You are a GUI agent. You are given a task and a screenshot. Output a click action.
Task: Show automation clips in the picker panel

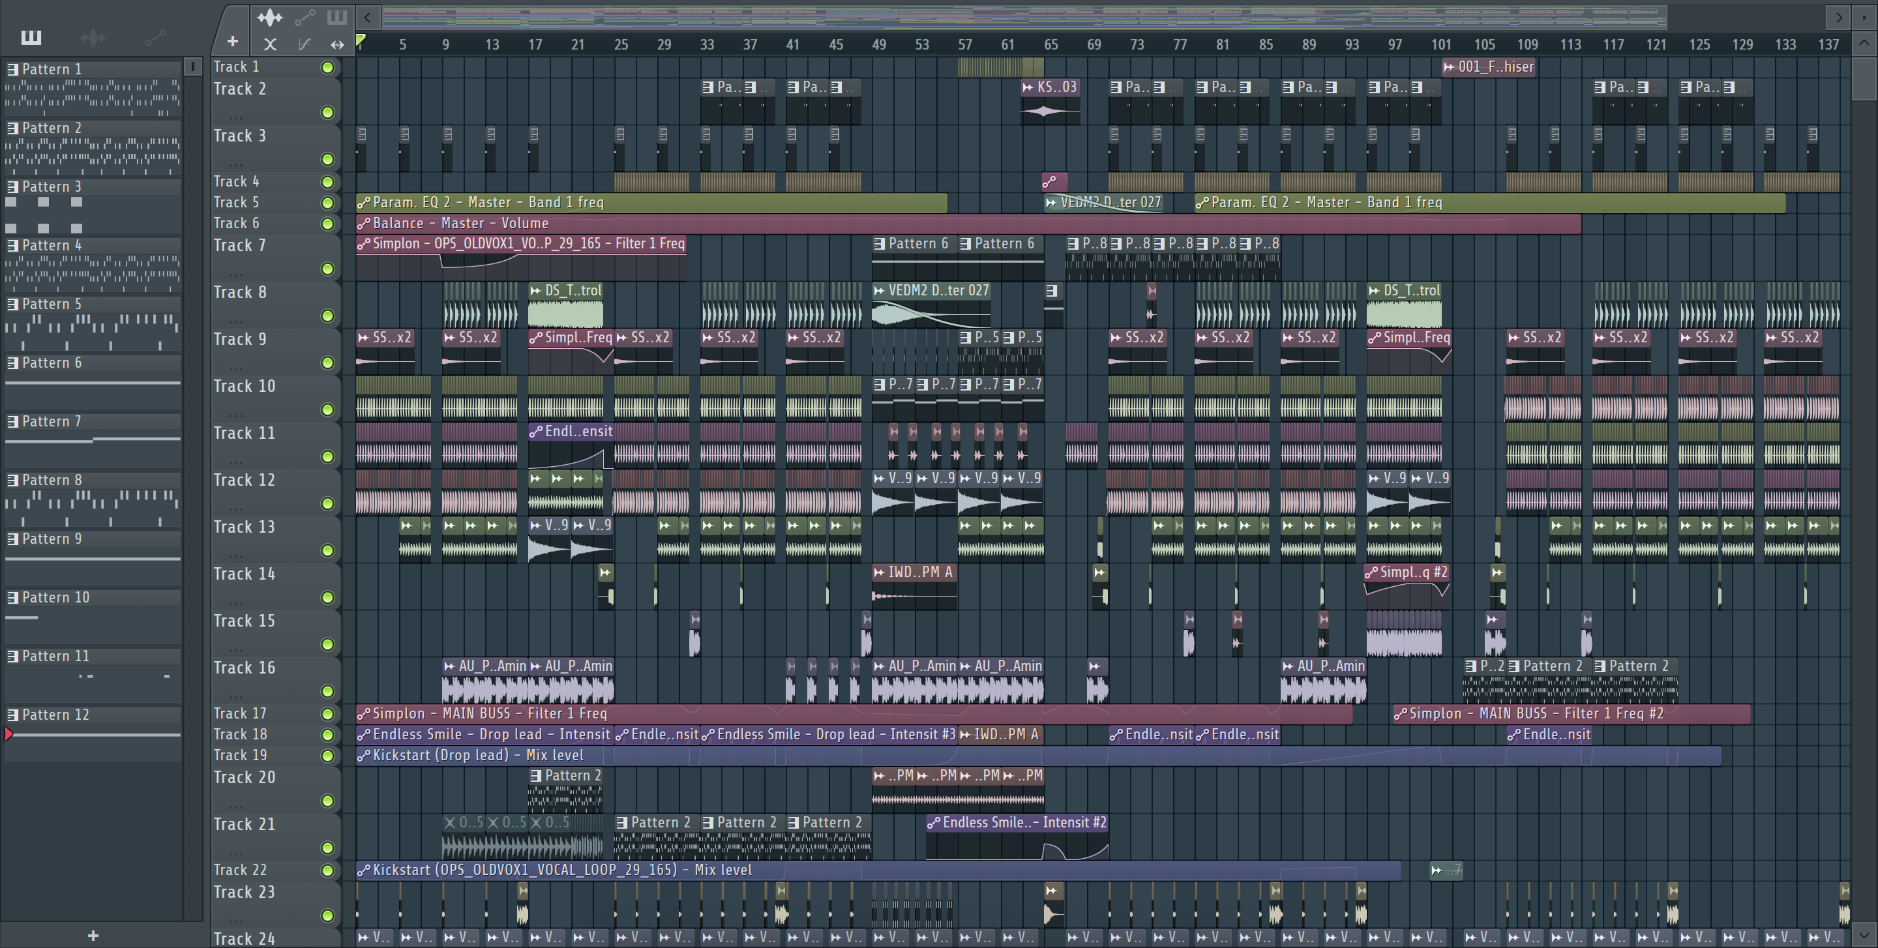point(155,37)
